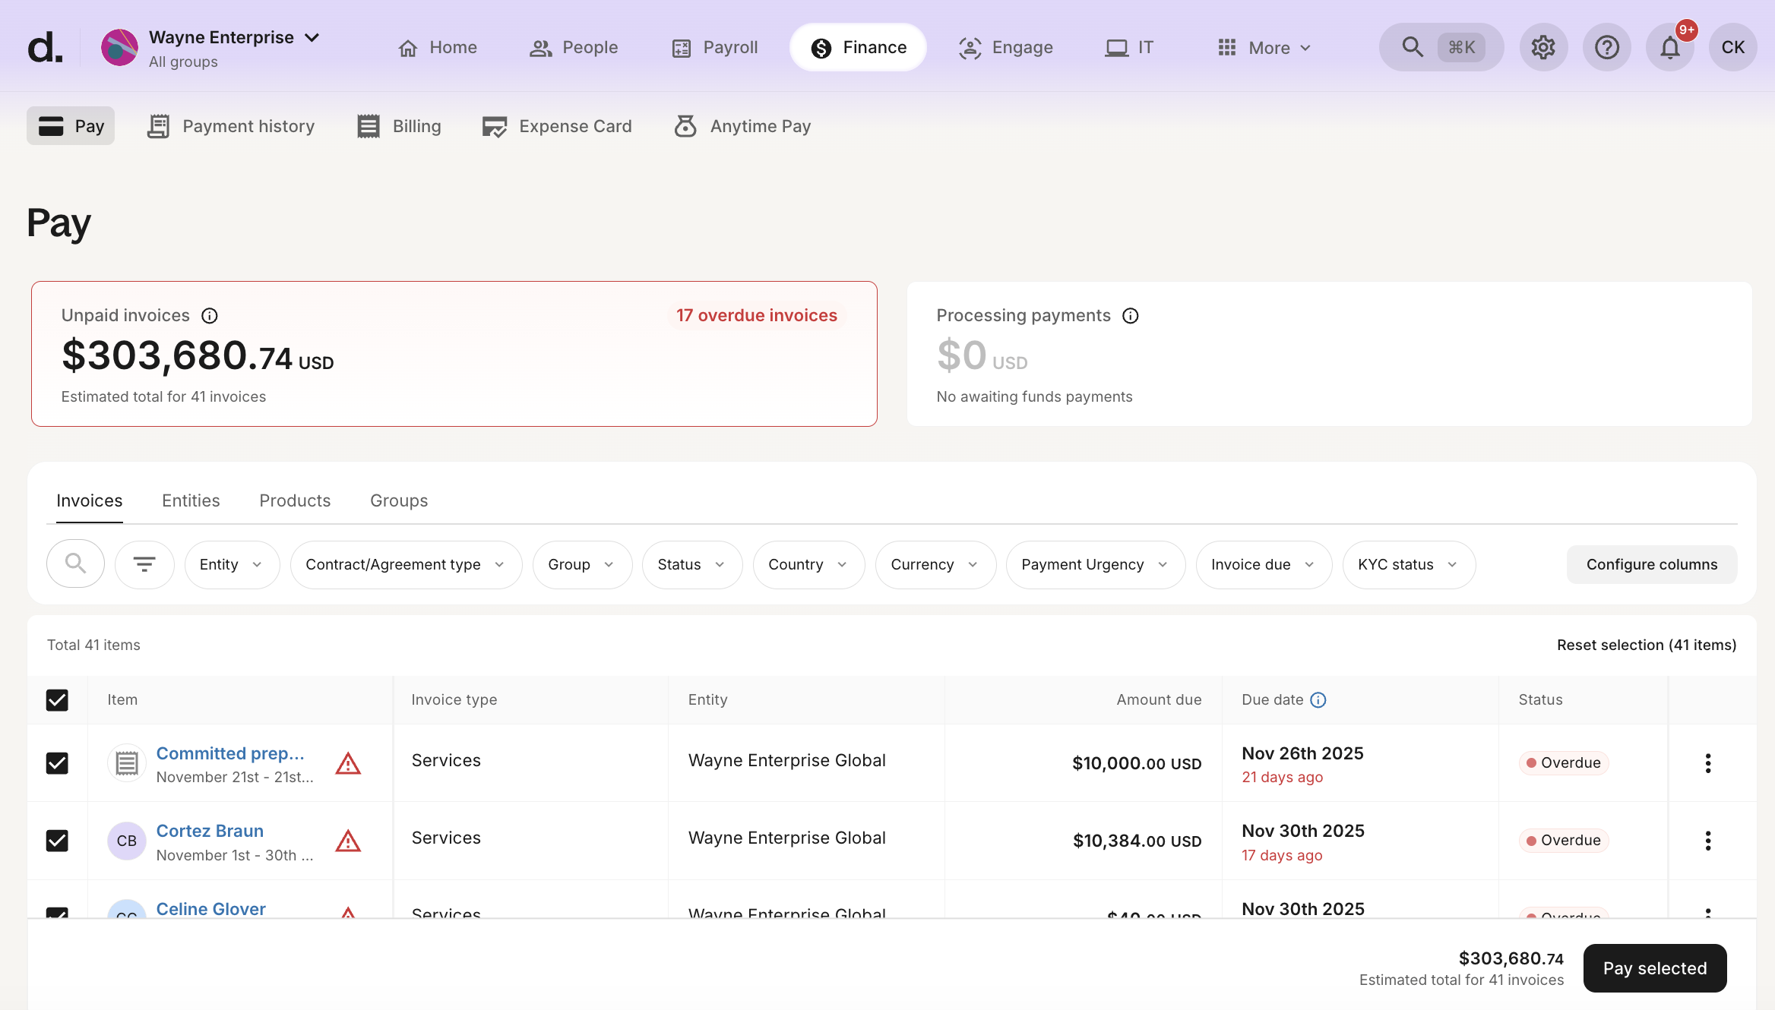Click the CK user avatar
Screen dimensions: 1775x1010
(1732, 47)
